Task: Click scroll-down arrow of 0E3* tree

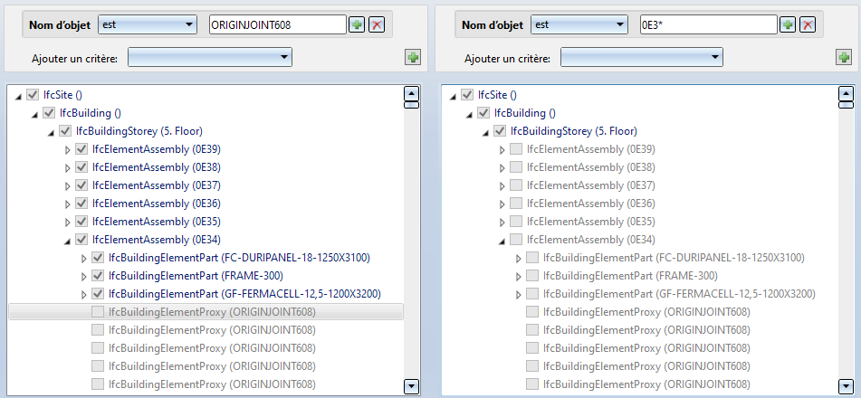Action: (847, 386)
